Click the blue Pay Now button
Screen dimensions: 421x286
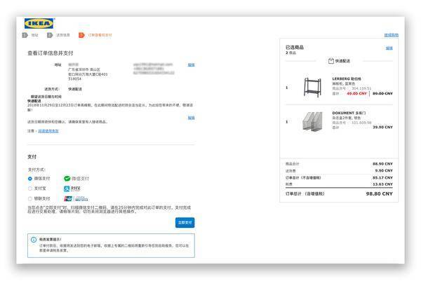[185, 223]
